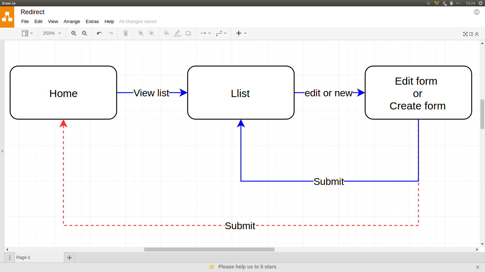Viewport: 485px width, 272px height.
Task: Click the Line Color icon
Action: (177, 33)
